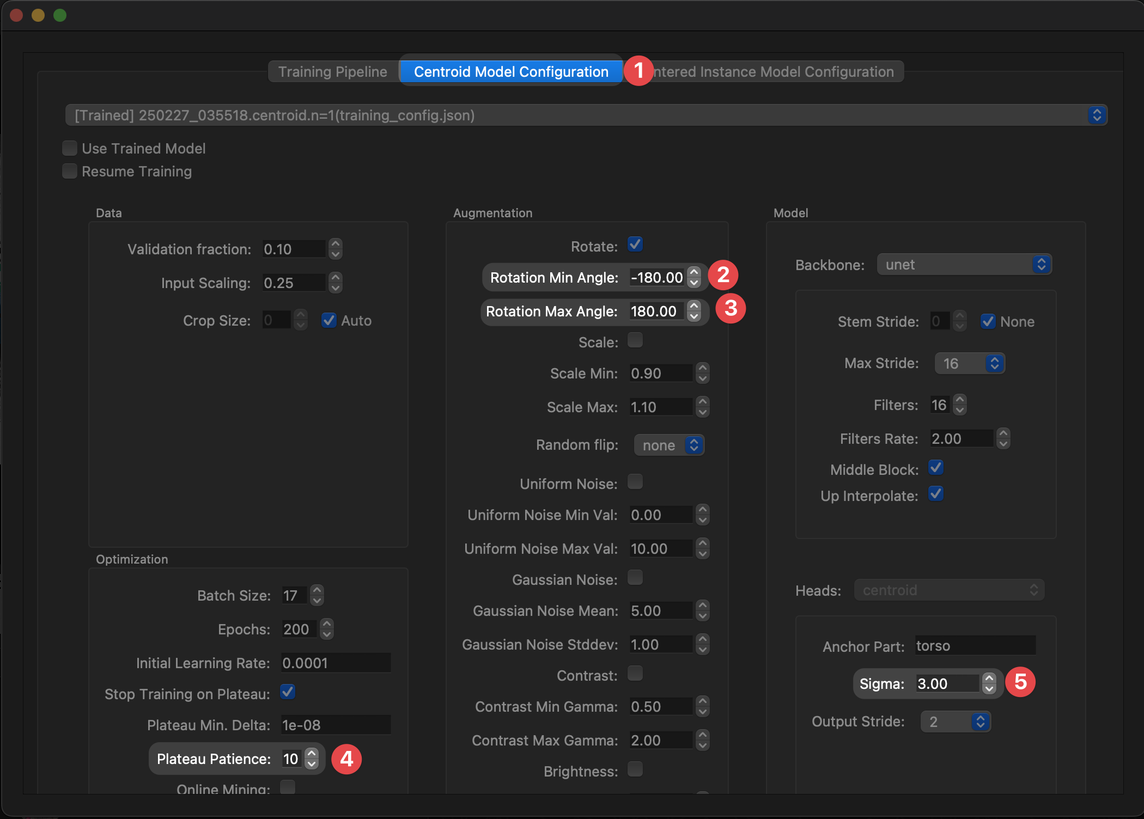Open the Backbone unet dropdown
Viewport: 1144px width, 819px height.
tap(964, 265)
